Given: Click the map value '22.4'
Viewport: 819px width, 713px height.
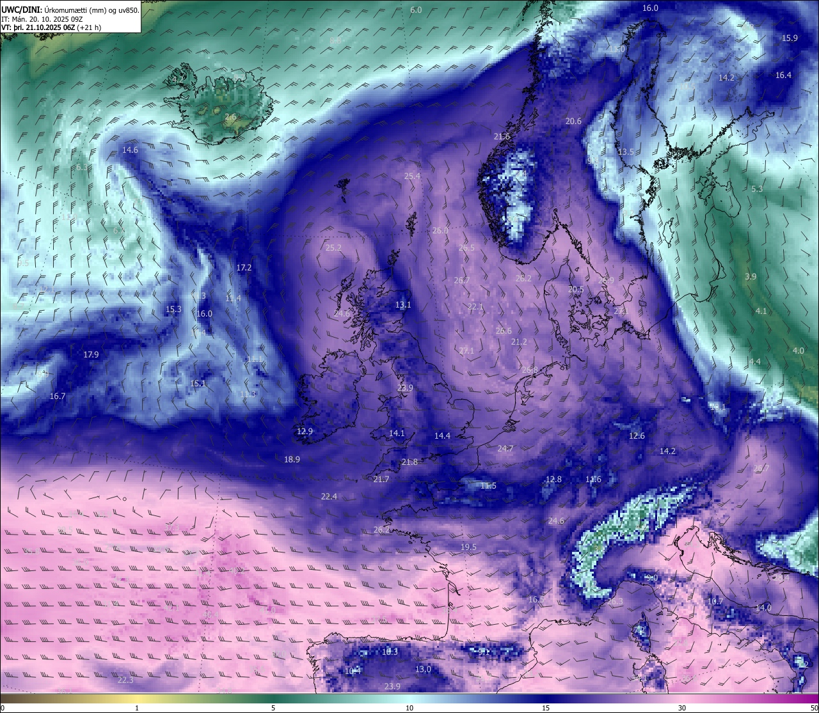Looking at the screenshot, I should click(x=329, y=497).
